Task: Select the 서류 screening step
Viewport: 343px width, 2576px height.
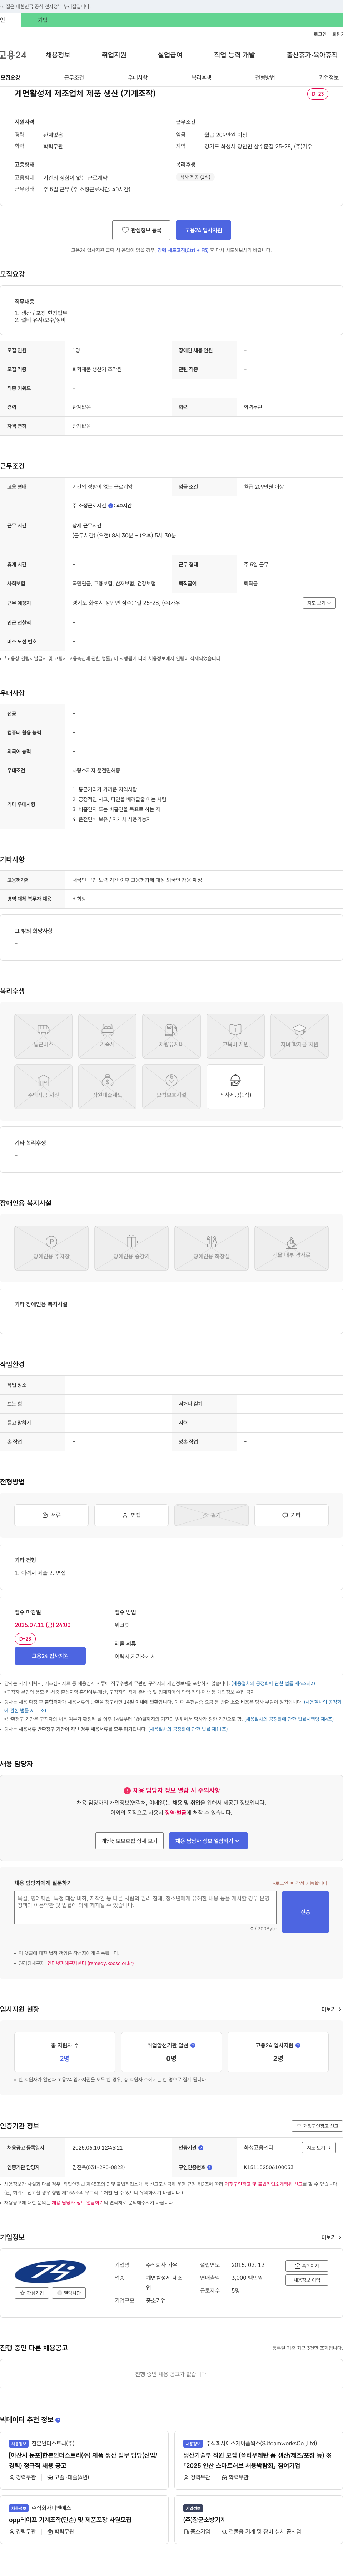Action: pyautogui.click(x=51, y=1515)
